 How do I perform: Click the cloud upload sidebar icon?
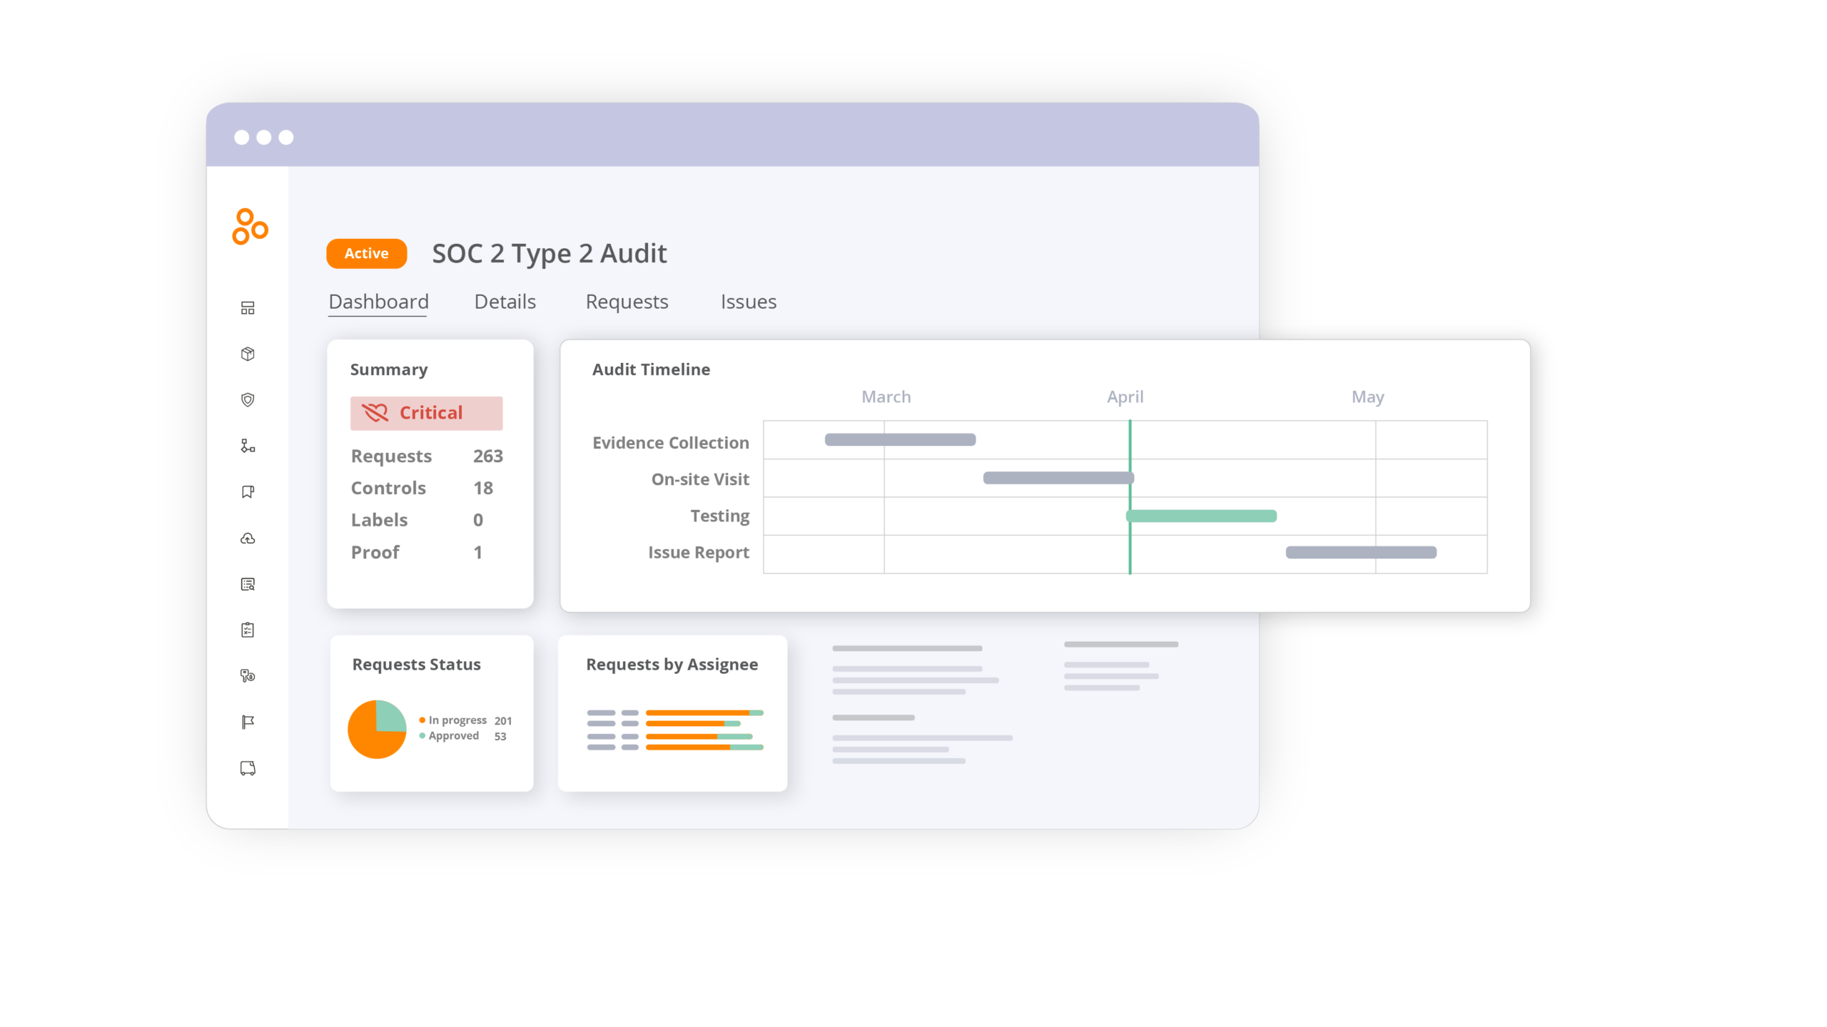click(248, 538)
